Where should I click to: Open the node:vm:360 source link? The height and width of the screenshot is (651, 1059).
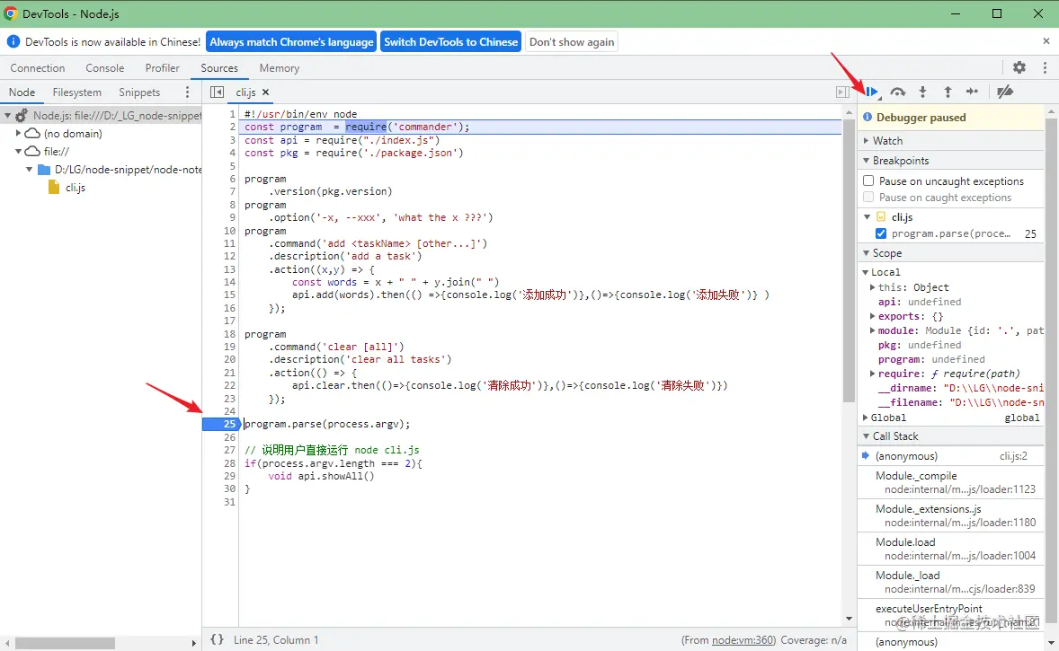[743, 640]
